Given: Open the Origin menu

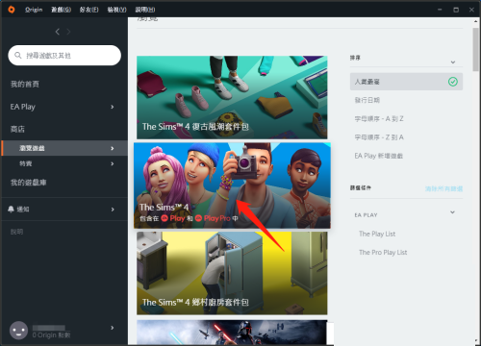Looking at the screenshot, I should [x=34, y=10].
